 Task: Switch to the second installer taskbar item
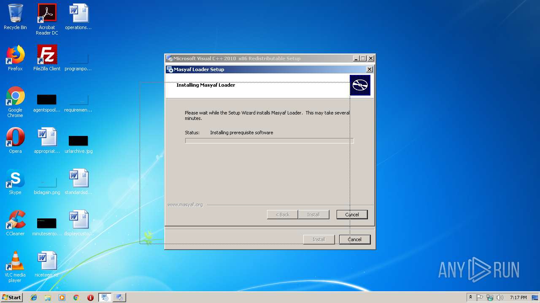click(x=119, y=298)
